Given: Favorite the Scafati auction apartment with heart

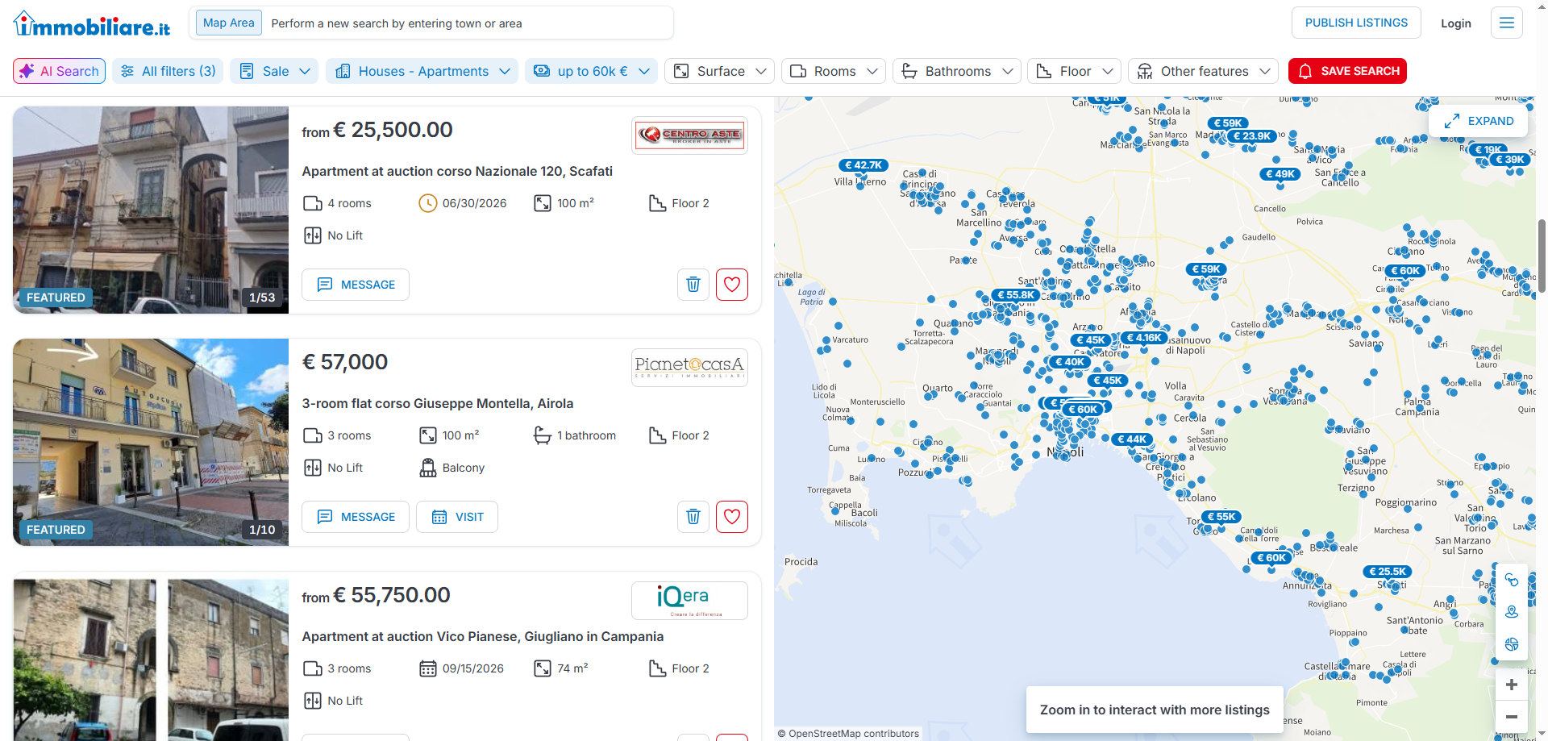Looking at the screenshot, I should pos(732,285).
